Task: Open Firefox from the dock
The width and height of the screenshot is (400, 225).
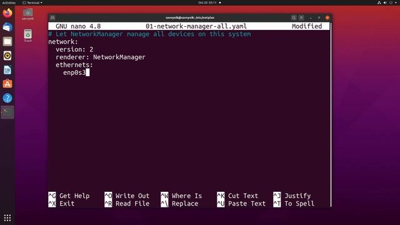Action: (x=7, y=12)
